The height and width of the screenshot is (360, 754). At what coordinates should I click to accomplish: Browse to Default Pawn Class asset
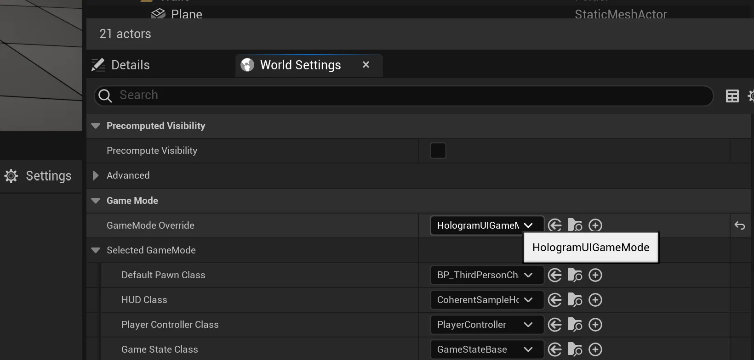[575, 275]
